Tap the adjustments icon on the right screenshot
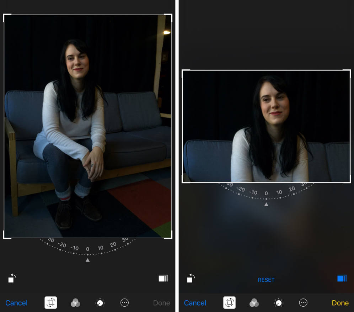This screenshot has height=312, width=354. (x=279, y=303)
